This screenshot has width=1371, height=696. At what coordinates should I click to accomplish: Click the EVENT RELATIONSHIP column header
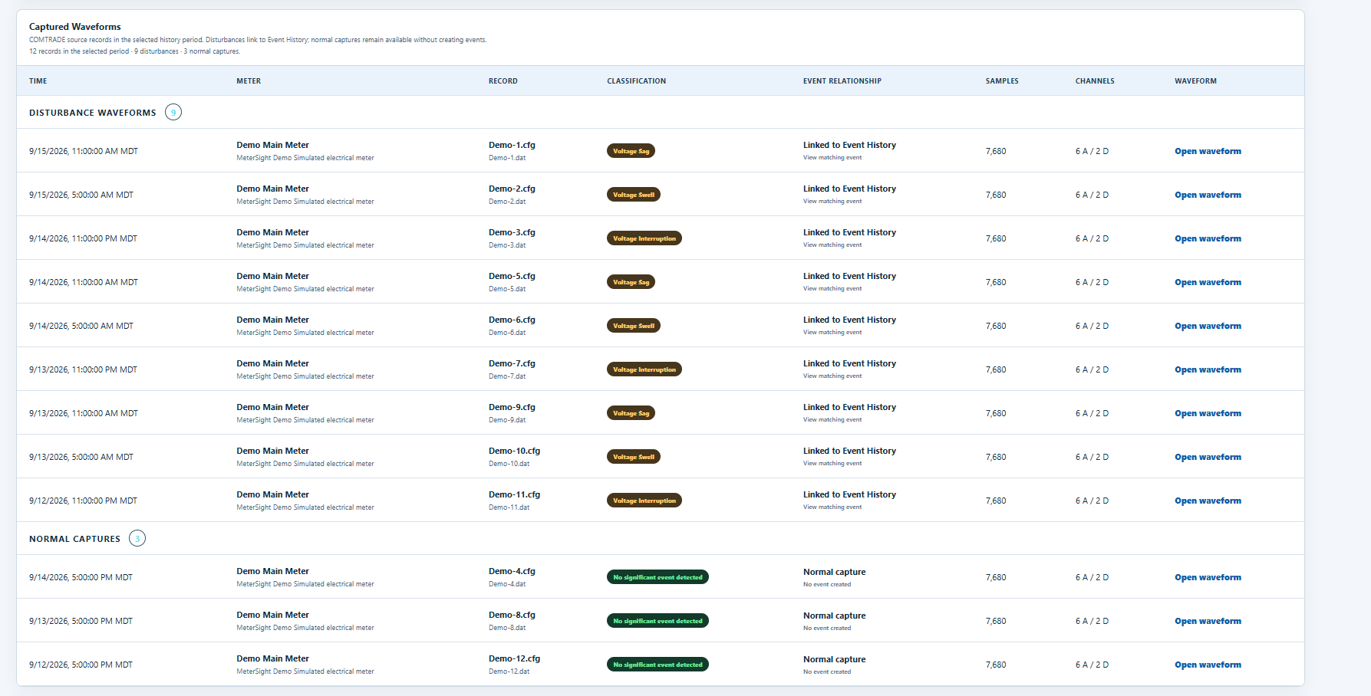(x=842, y=81)
